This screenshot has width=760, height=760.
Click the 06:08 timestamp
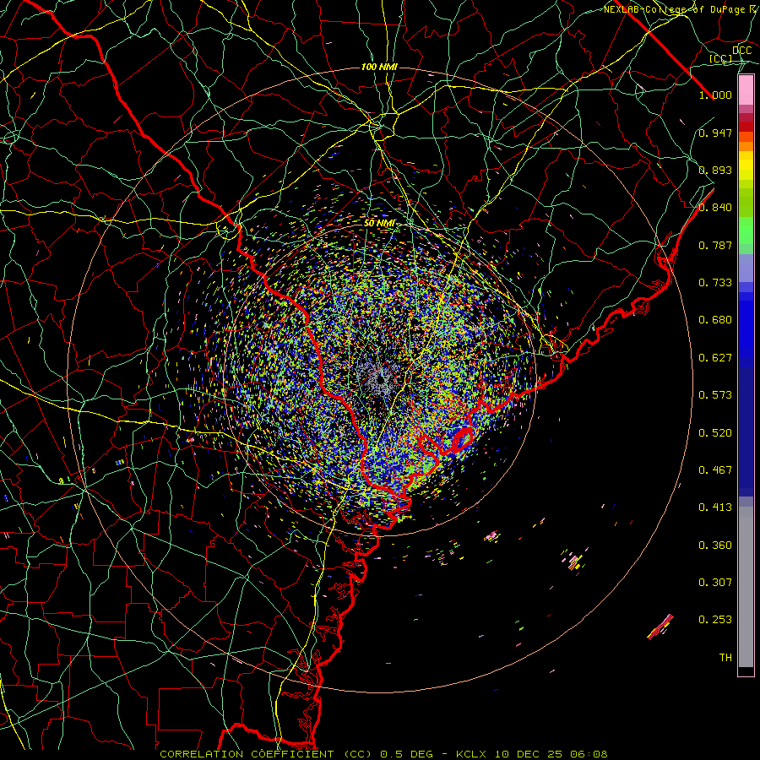point(589,754)
